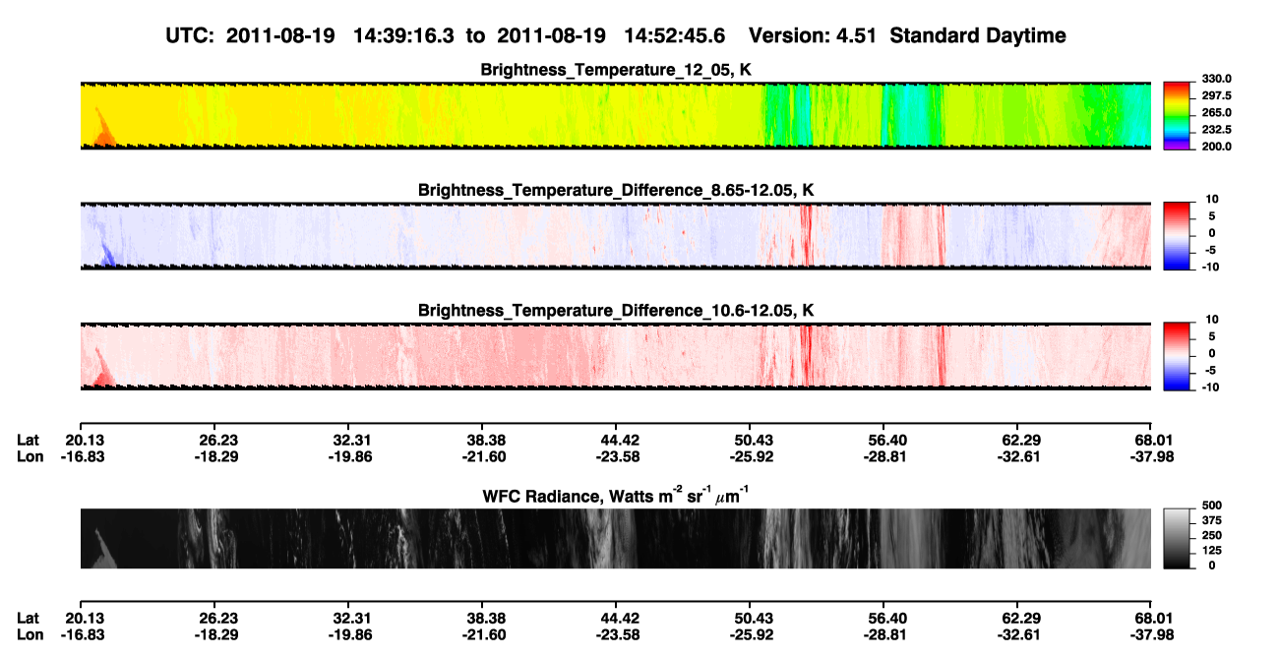Click latitude 26.23 on the bottom axis below the radiance image
Image resolution: width=1279 pixels, height=656 pixels.
click(217, 618)
